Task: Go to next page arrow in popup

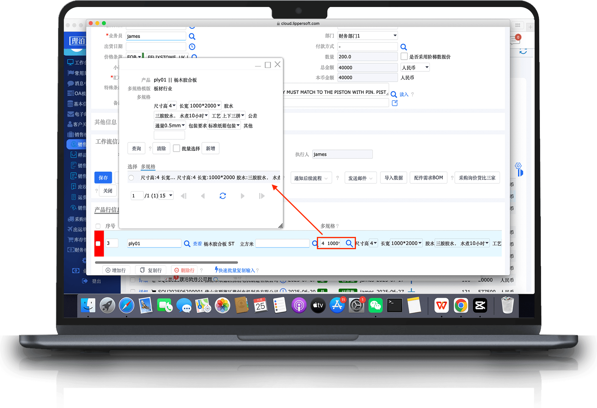Action: 242,196
